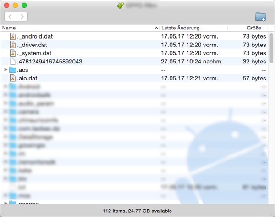Select the ._system.dat file name

tap(34, 53)
